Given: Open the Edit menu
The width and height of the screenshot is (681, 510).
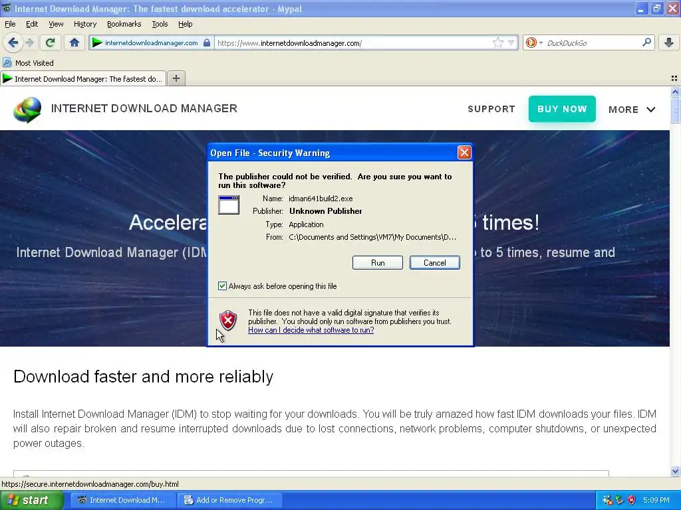Looking at the screenshot, I should (32, 24).
